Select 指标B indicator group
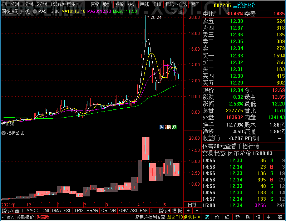The image size is (286, 221). click(x=164, y=211)
